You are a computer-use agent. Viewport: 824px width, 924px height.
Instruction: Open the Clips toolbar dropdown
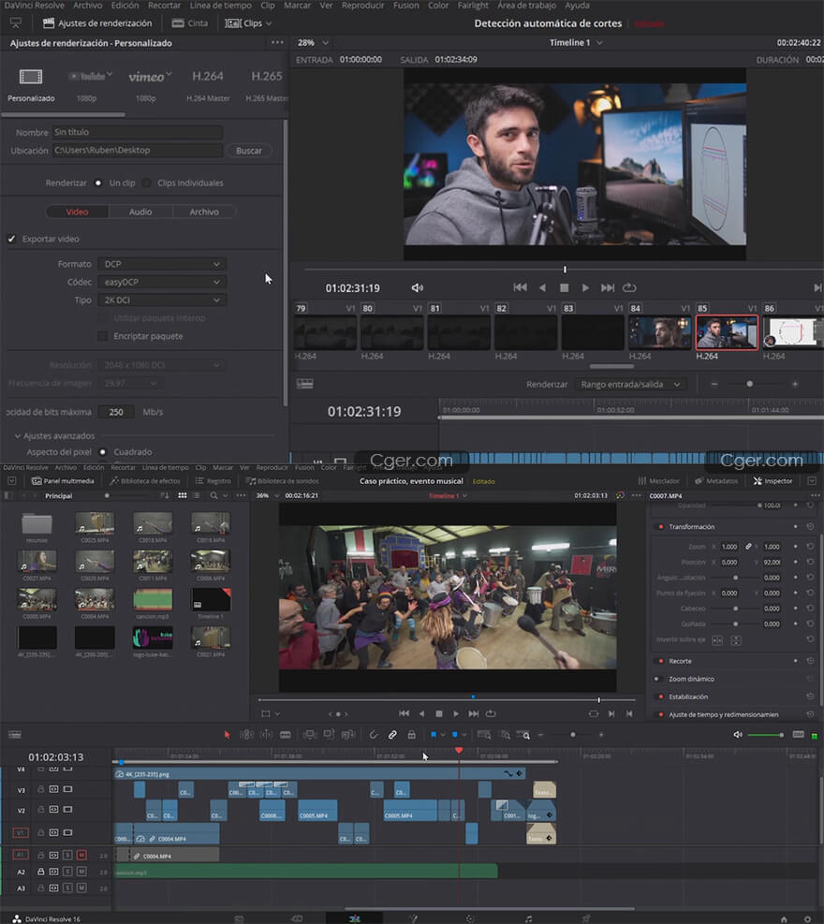pos(248,23)
